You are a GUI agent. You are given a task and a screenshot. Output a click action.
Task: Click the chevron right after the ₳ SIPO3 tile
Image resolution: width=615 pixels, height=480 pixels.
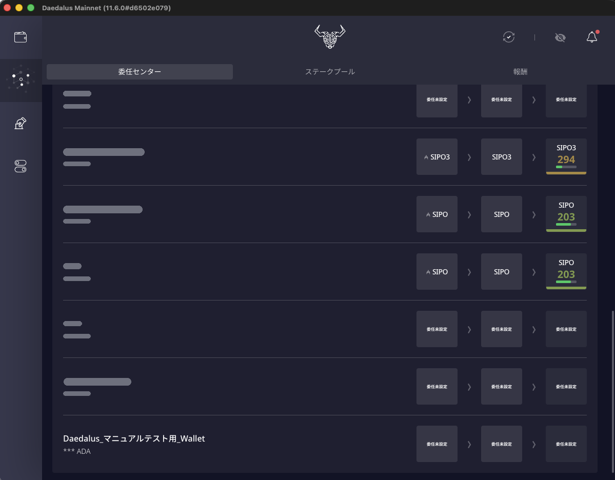point(469,157)
